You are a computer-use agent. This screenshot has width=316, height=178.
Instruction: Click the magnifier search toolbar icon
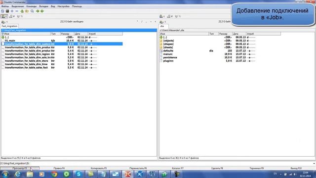coord(32,11)
